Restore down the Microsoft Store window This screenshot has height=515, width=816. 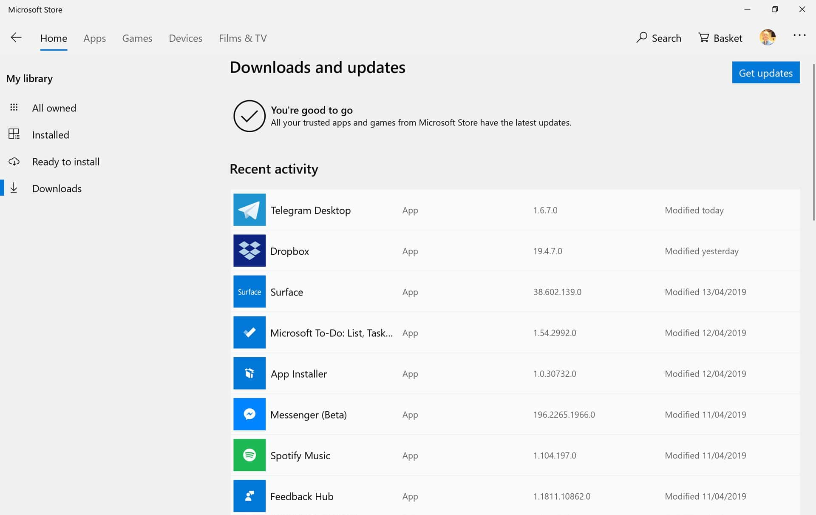774,9
